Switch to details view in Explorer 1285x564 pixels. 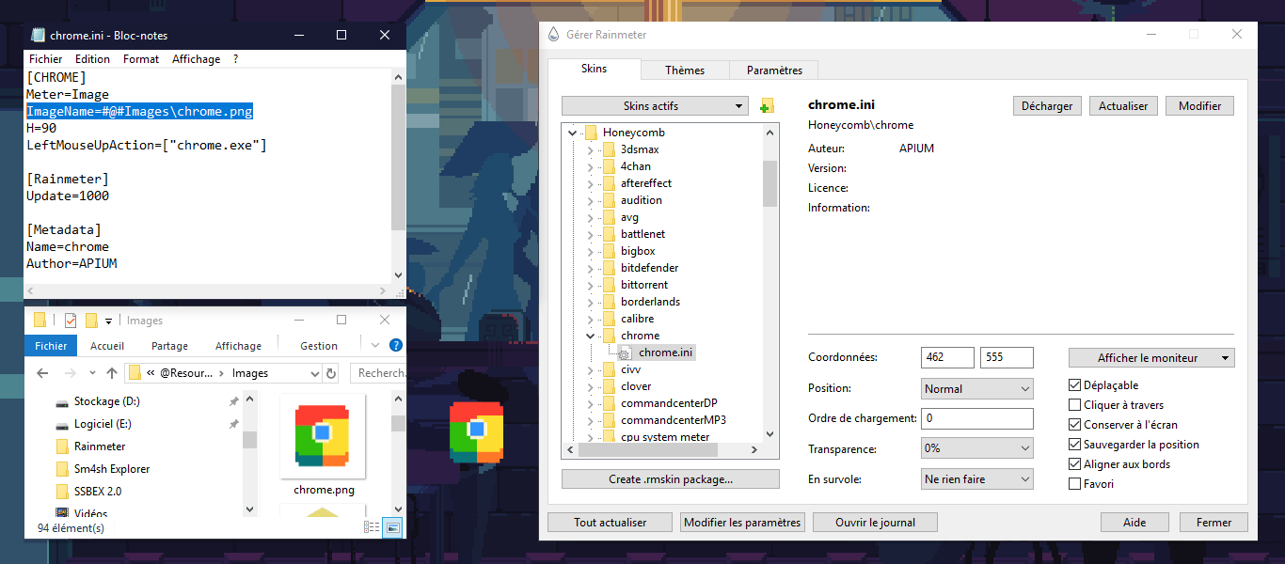[x=372, y=528]
